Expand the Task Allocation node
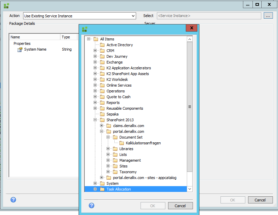 (x=95, y=189)
